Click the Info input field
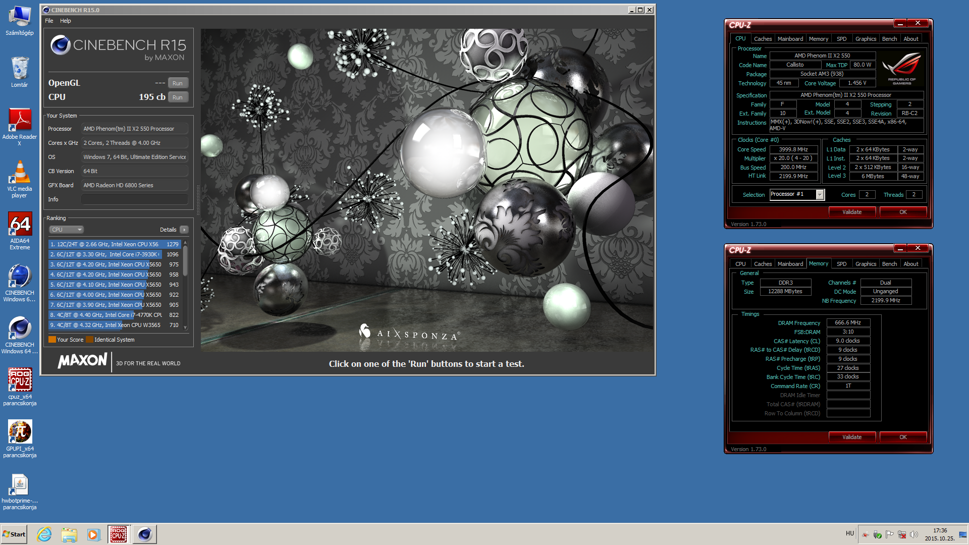This screenshot has width=969, height=545. click(135, 199)
